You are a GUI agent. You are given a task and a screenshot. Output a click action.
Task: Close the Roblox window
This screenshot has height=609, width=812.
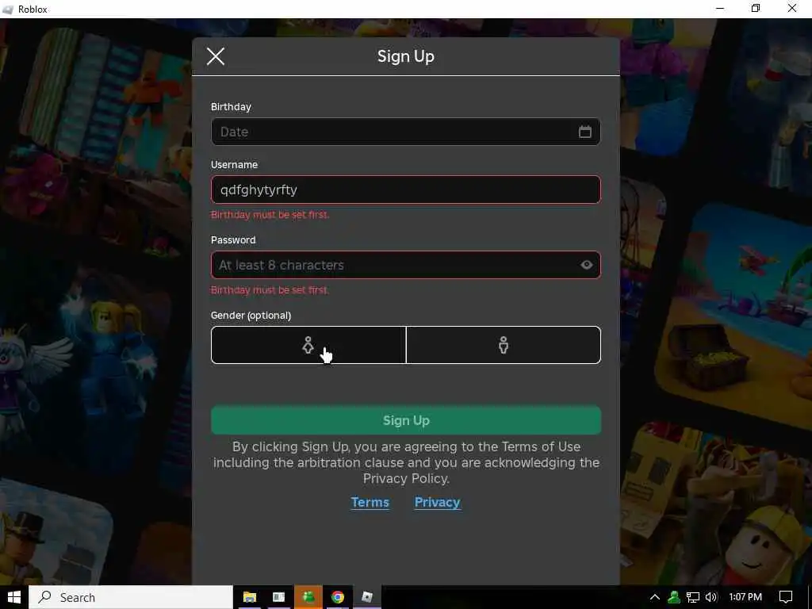click(792, 9)
